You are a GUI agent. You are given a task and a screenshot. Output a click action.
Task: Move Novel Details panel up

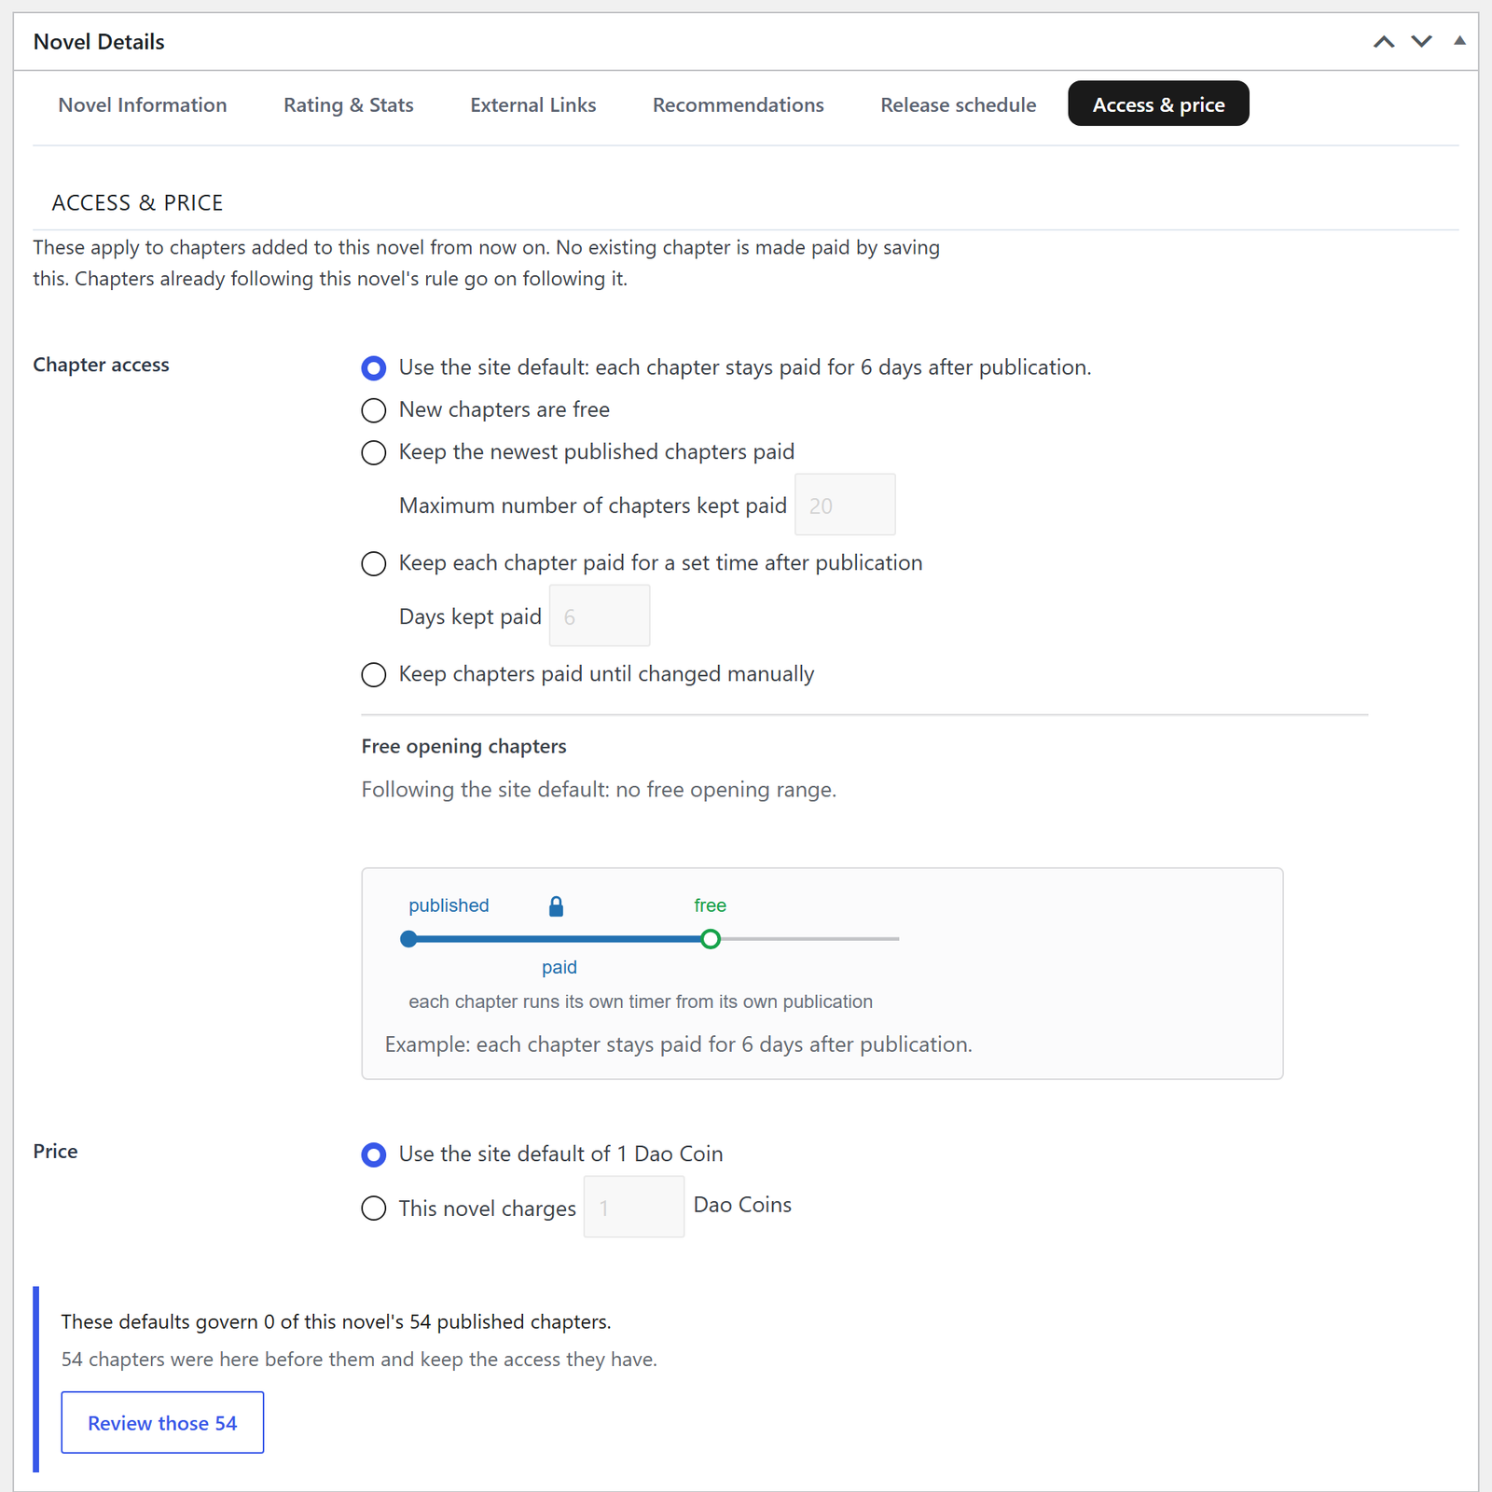pos(1384,42)
